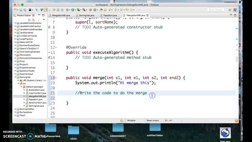This screenshot has height=142, width=252.
Task: Click the Open Type toolbar icon
Action: tap(101, 10)
